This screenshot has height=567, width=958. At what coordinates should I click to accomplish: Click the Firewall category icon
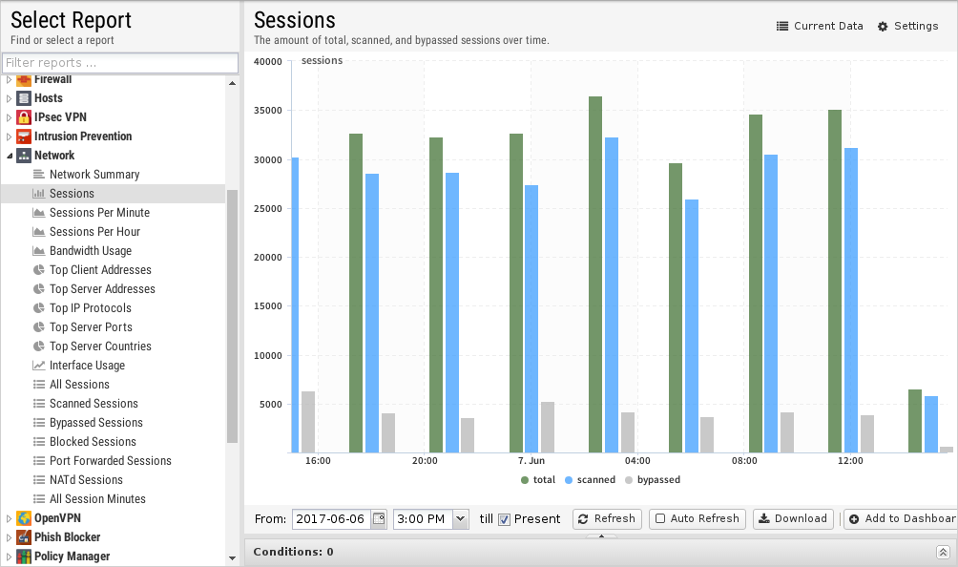23,80
